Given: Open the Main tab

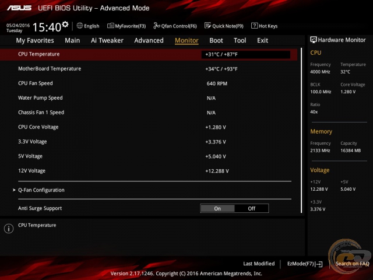Looking at the screenshot, I should (x=72, y=40).
